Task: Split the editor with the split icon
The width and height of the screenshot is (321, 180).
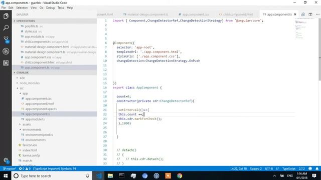Action: point(310,14)
